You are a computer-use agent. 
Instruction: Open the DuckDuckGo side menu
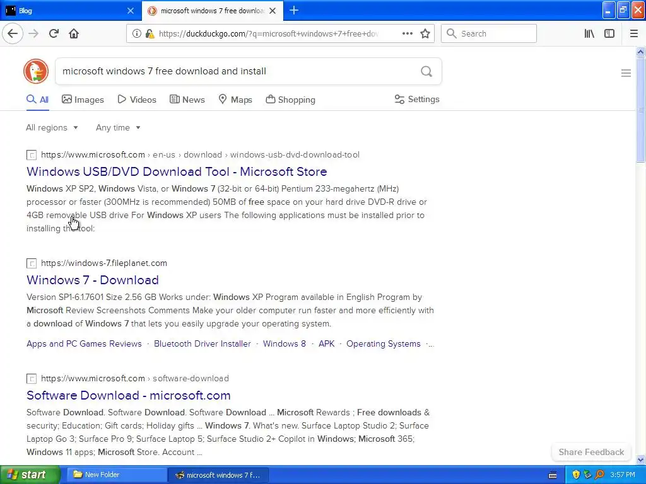[626, 73]
